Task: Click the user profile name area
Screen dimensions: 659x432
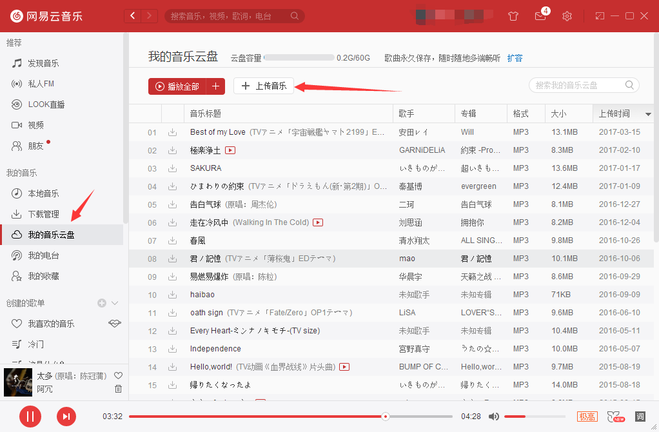Action: (x=454, y=15)
